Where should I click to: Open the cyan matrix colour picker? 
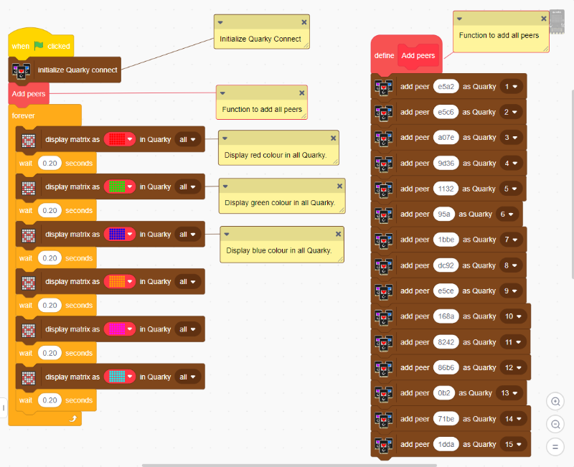[120, 377]
